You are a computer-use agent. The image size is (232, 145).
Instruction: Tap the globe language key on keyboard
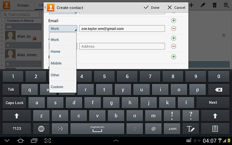coord(41,129)
